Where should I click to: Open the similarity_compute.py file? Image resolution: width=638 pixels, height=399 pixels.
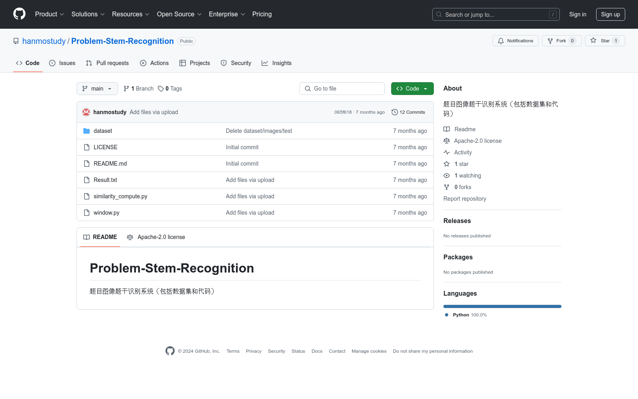coord(120,196)
